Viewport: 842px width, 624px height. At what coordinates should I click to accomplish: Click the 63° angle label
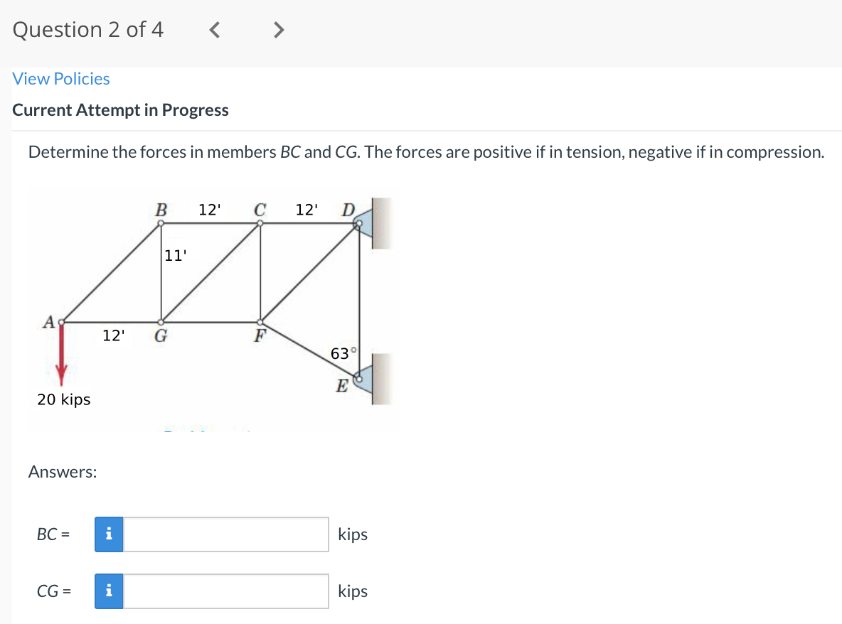point(343,354)
